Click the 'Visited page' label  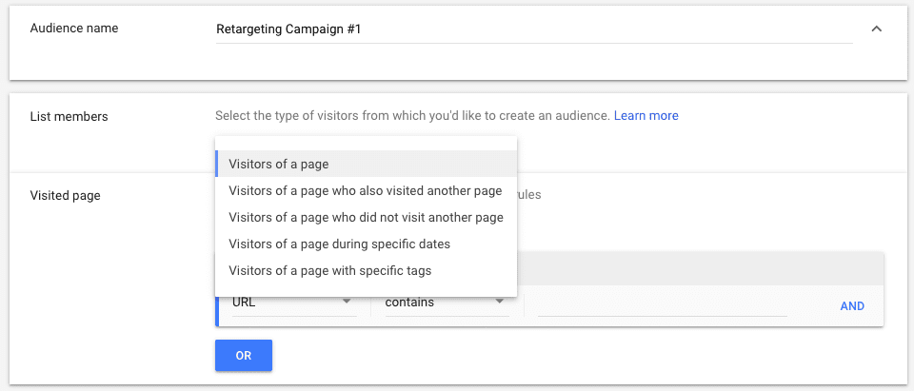65,196
